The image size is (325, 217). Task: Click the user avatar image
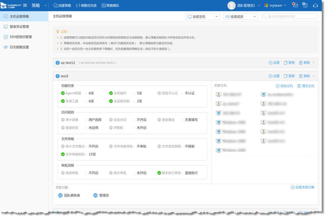pyautogui.click(x=231, y=6)
